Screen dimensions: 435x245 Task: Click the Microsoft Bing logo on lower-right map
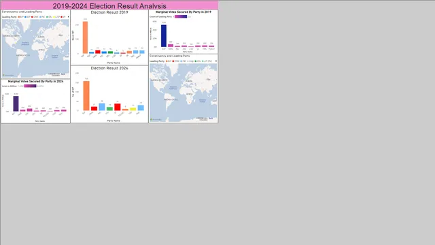coord(156,120)
